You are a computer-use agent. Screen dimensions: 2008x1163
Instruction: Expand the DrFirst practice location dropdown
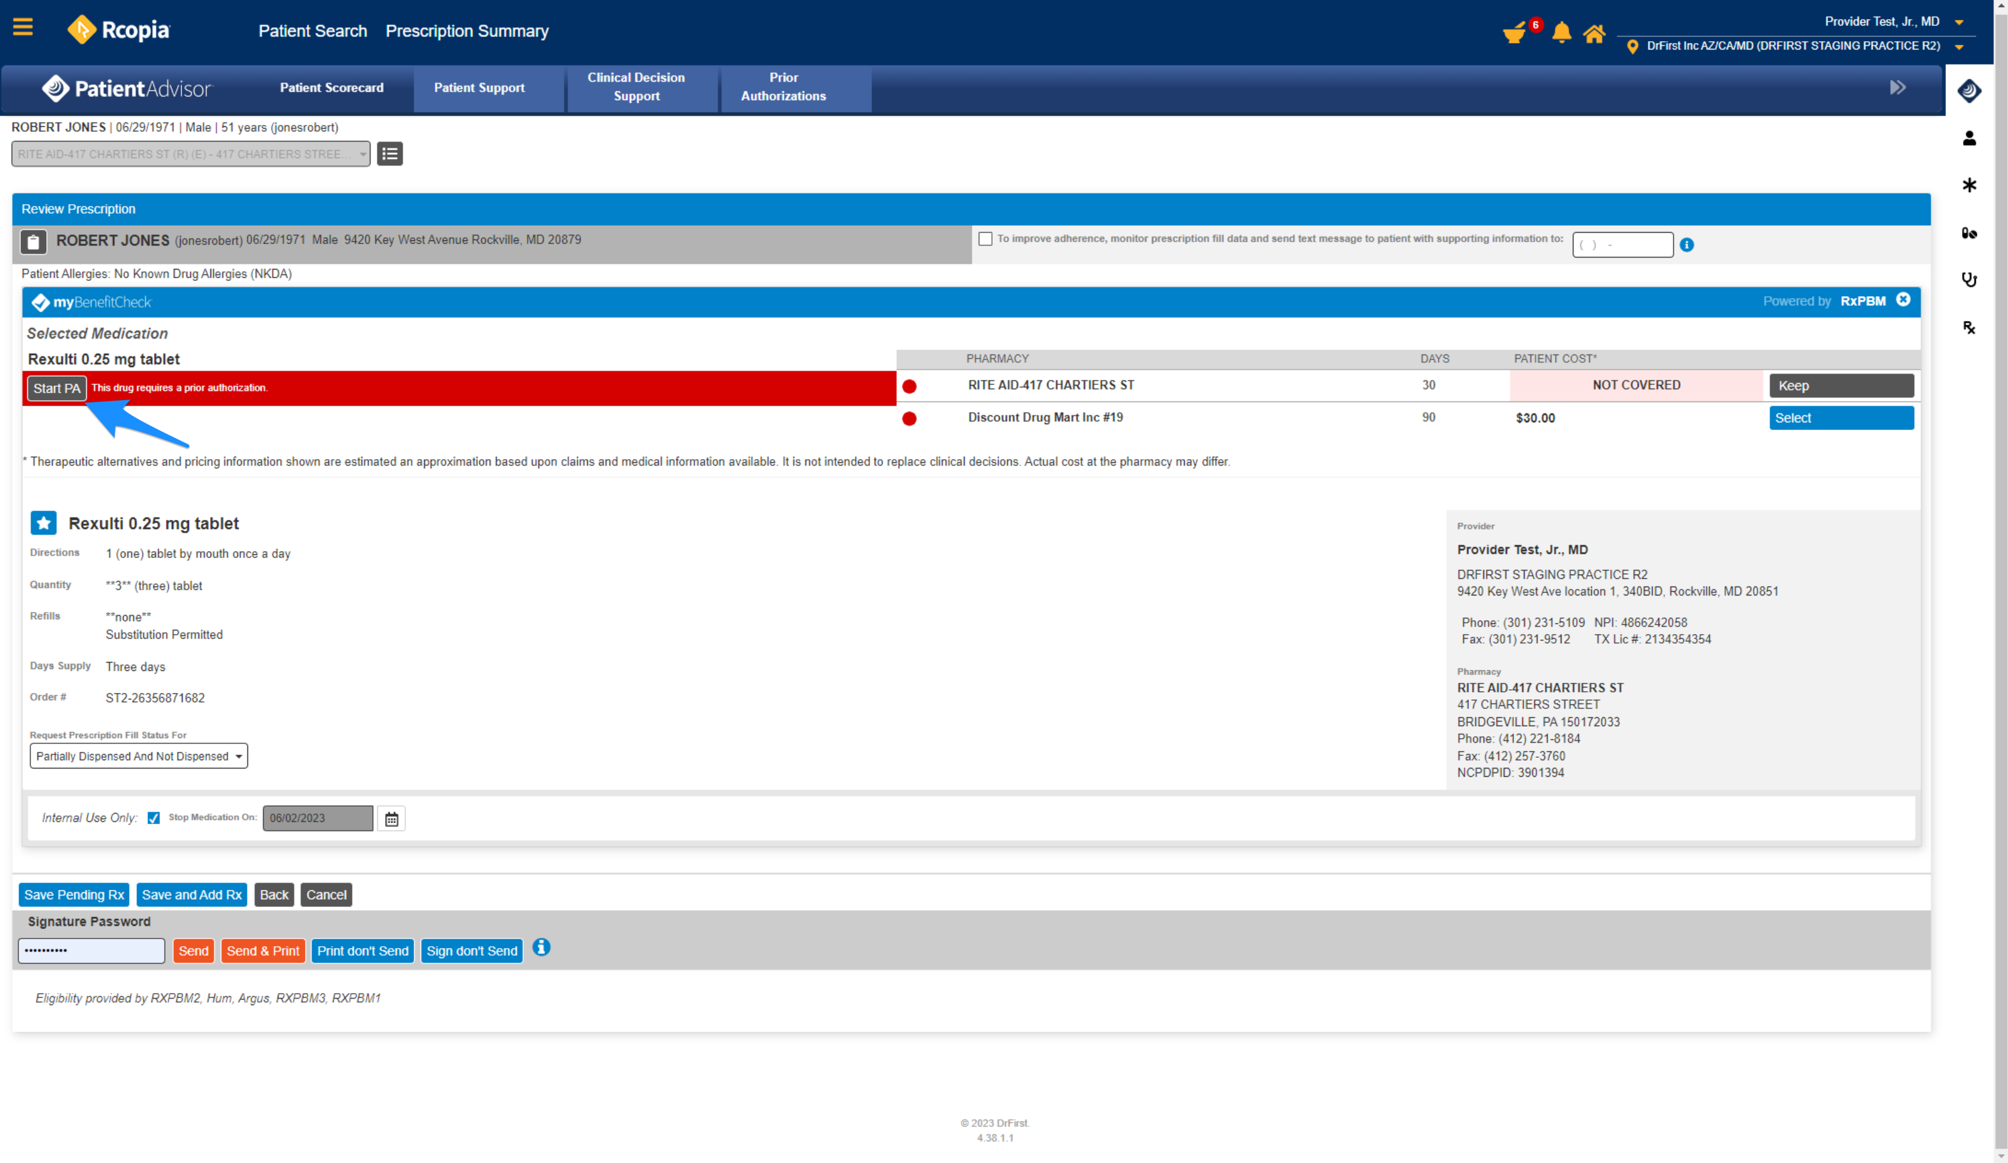pyautogui.click(x=1959, y=47)
